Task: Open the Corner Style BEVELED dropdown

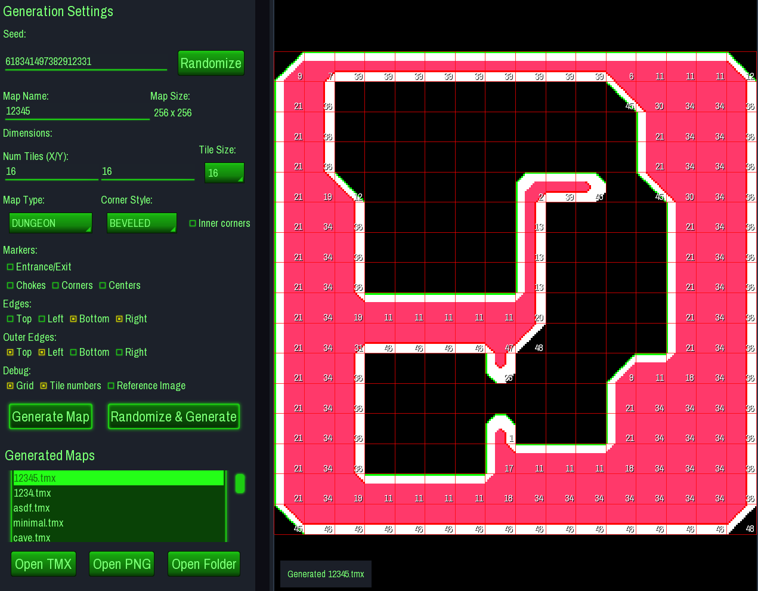Action: [x=142, y=223]
